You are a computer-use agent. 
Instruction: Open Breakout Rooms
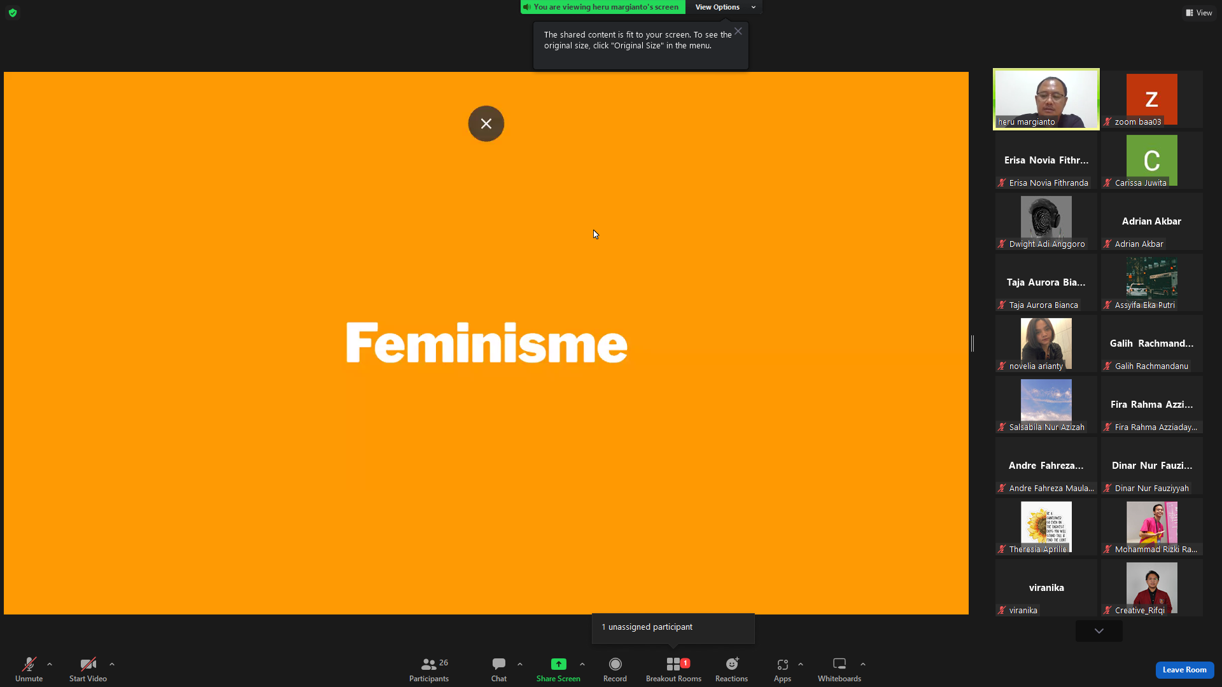tap(673, 670)
